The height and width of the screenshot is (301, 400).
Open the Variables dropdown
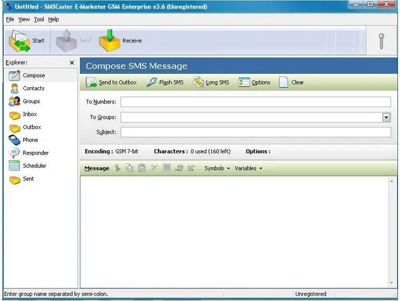(x=248, y=168)
